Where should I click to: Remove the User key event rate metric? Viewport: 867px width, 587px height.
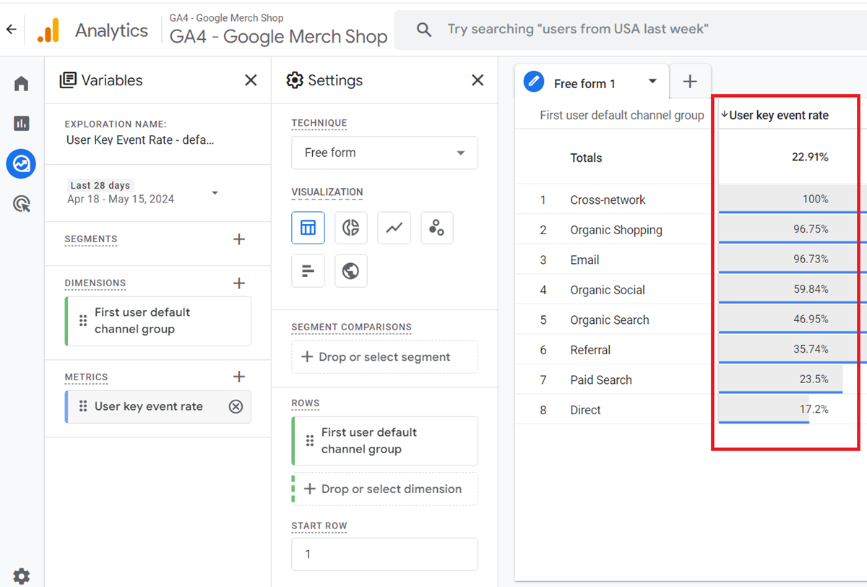tap(236, 407)
